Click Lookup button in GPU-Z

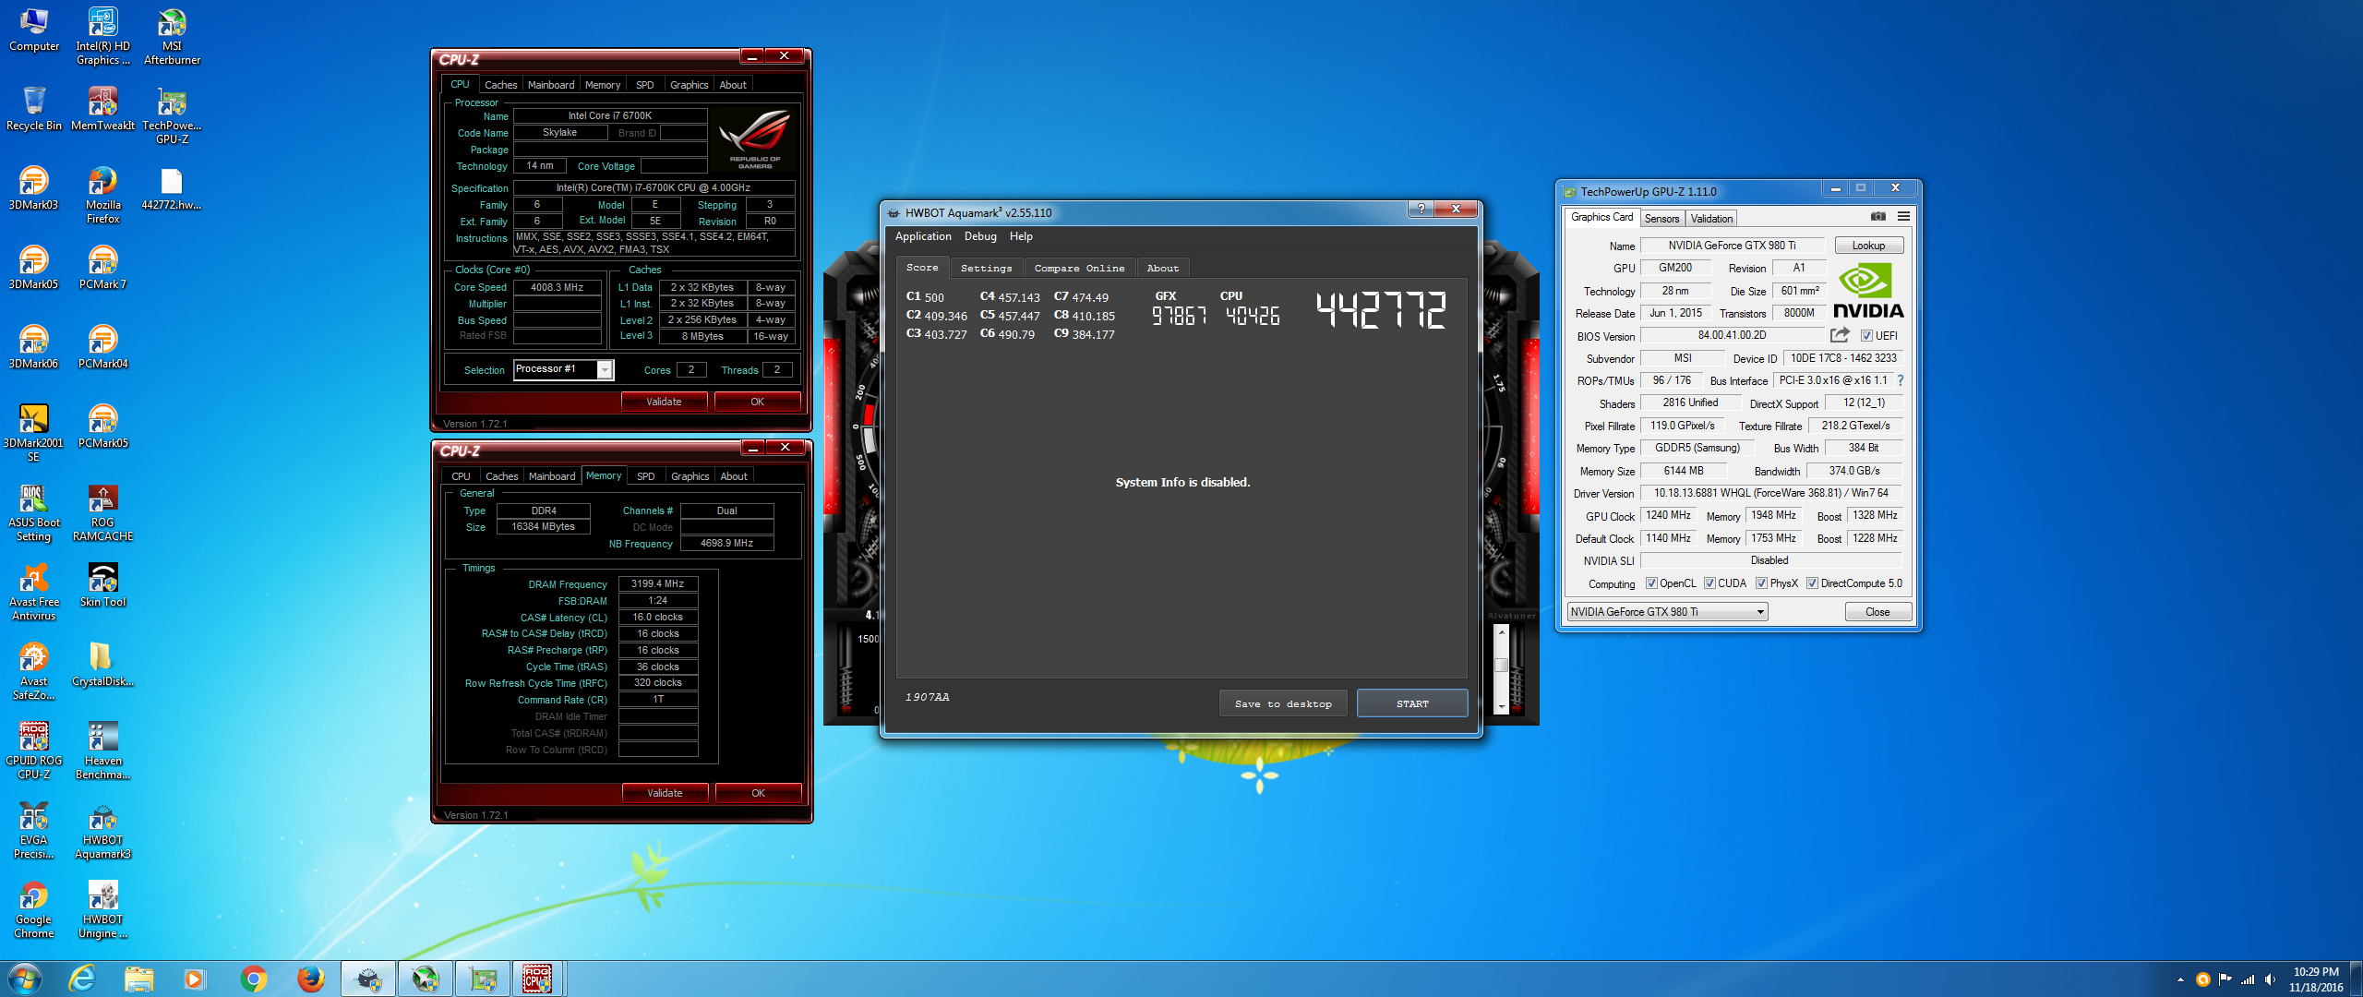coord(1868,246)
